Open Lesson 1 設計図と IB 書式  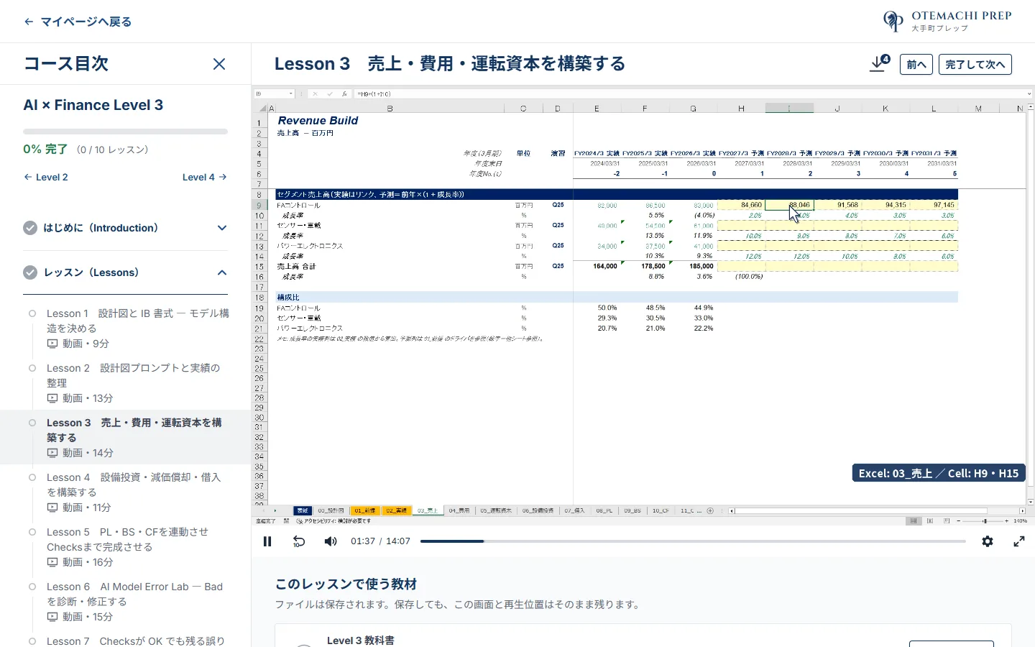pyautogui.click(x=126, y=329)
